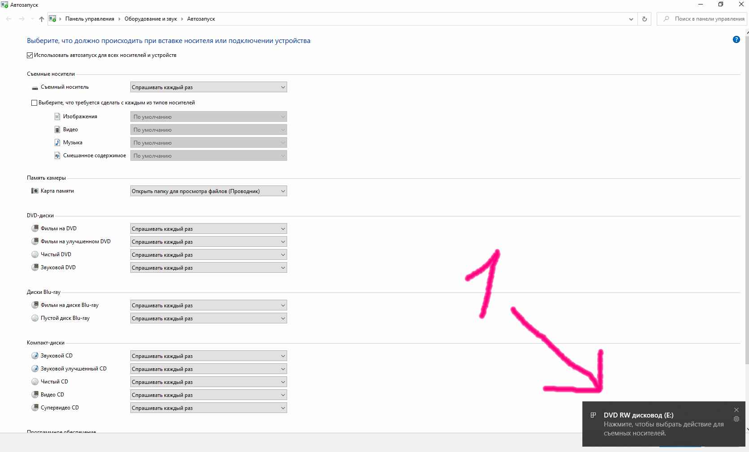The image size is (749, 452).
Task: Dismiss the DVD RW дисковод notification
Action: click(x=736, y=410)
